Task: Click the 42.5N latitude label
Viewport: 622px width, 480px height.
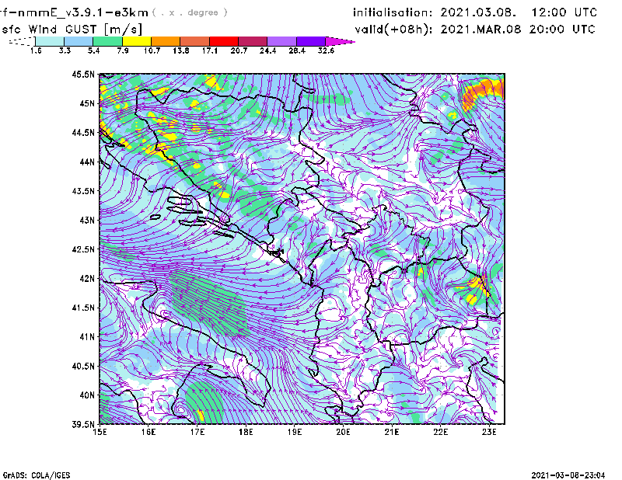Action: pos(83,249)
